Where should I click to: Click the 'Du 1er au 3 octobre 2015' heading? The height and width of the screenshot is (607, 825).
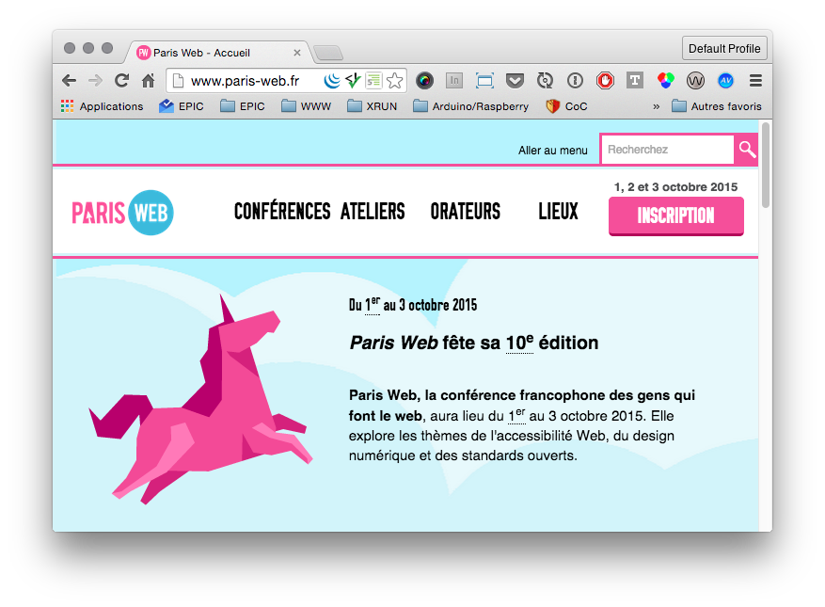coord(413,305)
